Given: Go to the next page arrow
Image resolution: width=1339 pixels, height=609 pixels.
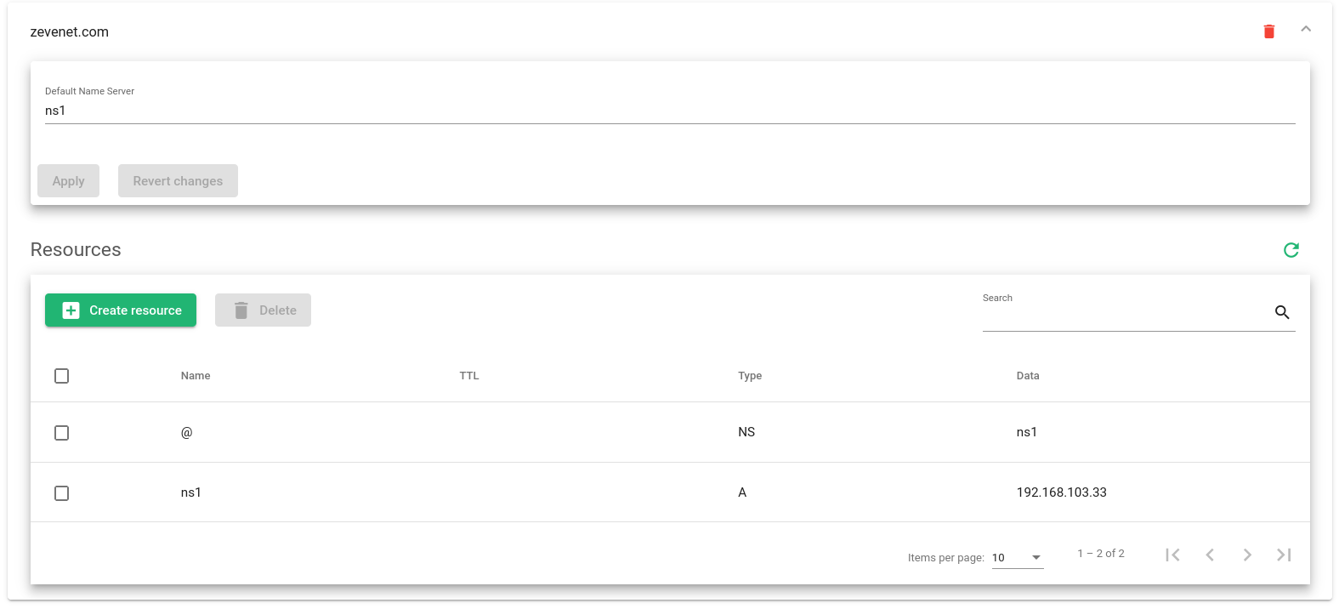Looking at the screenshot, I should click(x=1247, y=555).
